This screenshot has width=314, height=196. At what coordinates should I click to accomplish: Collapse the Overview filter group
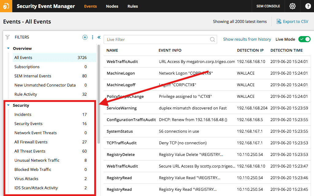pyautogui.click(x=8, y=48)
